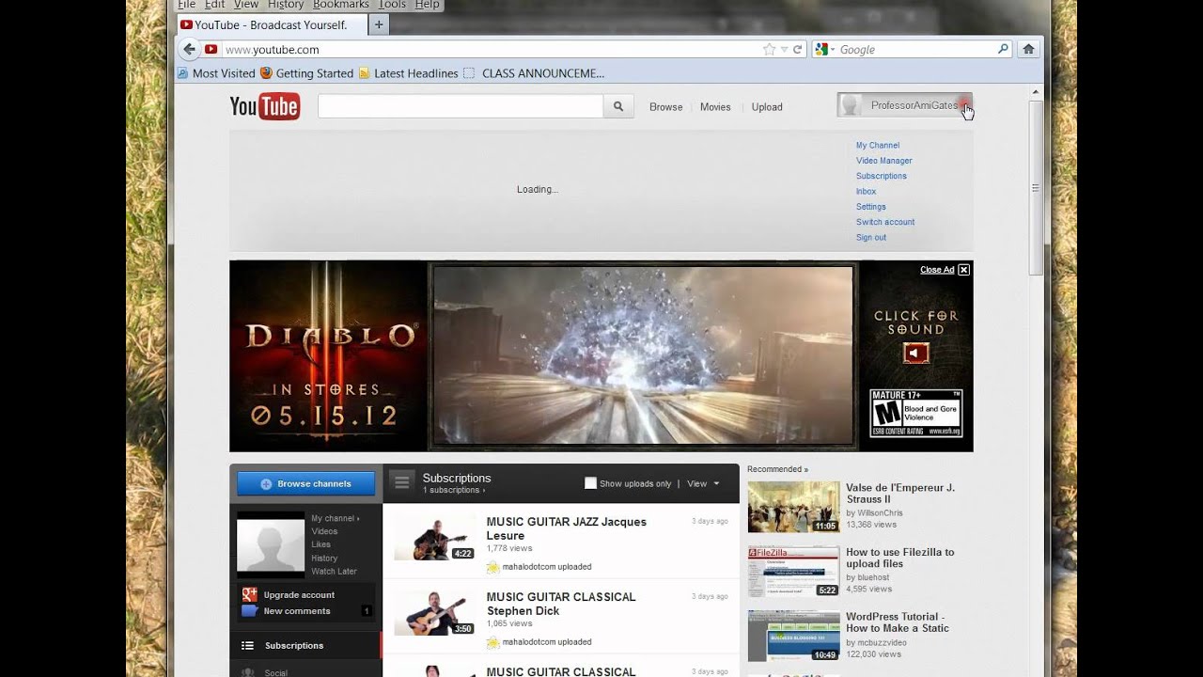Click the close X icon on the Diablo ad
The image size is (1203, 677).
point(963,270)
